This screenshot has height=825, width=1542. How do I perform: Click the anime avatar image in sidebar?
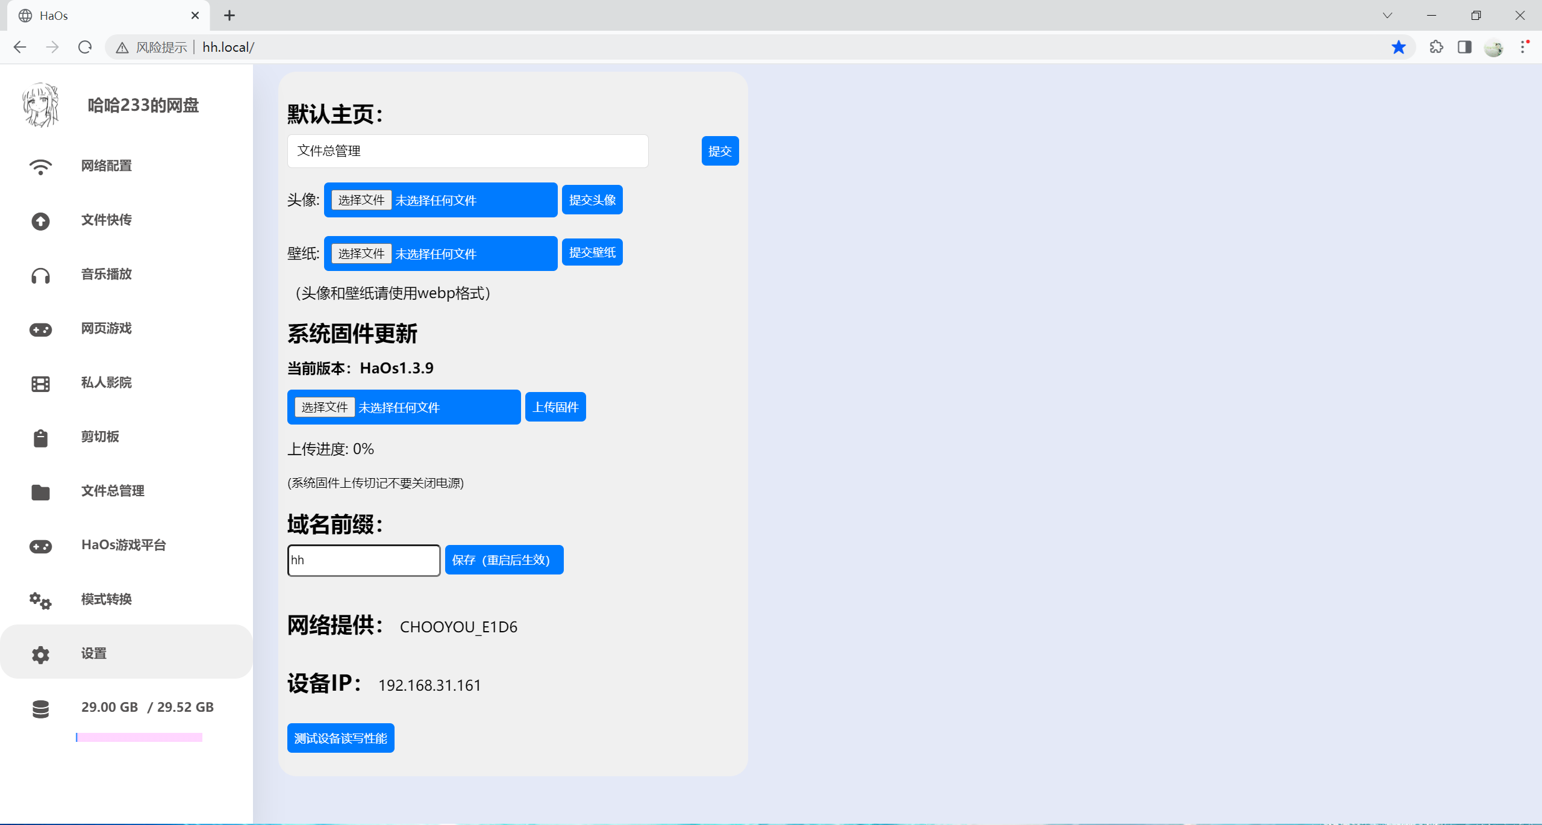point(40,105)
